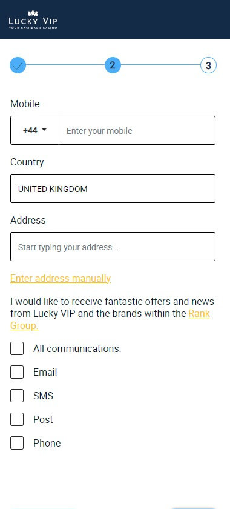Click progress line between steps one and two
This screenshot has height=509, width=230.
65,65
